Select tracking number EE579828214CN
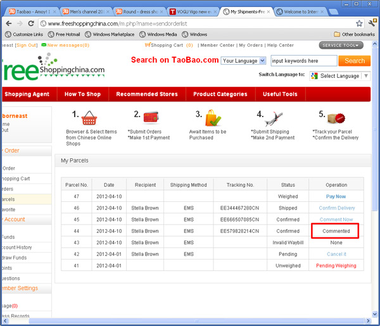Screen dimensions: 380x326 pos(239,231)
